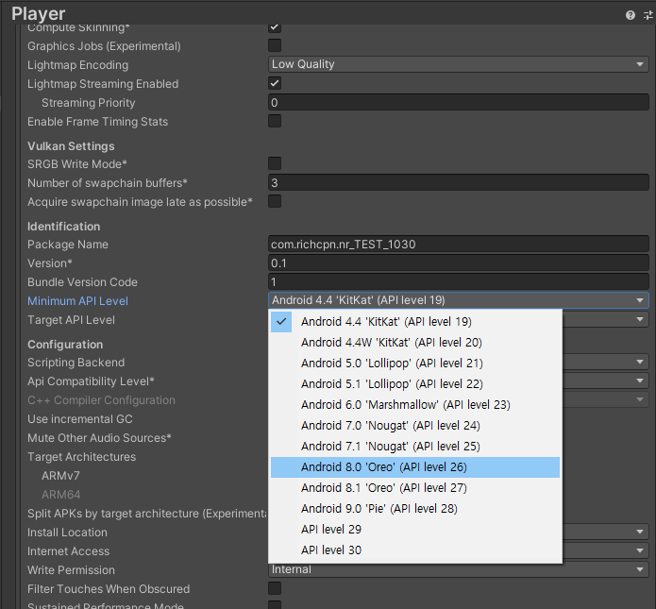Image resolution: width=656 pixels, height=609 pixels.
Task: Click the Vulkan Settings header
Action: tap(71, 146)
